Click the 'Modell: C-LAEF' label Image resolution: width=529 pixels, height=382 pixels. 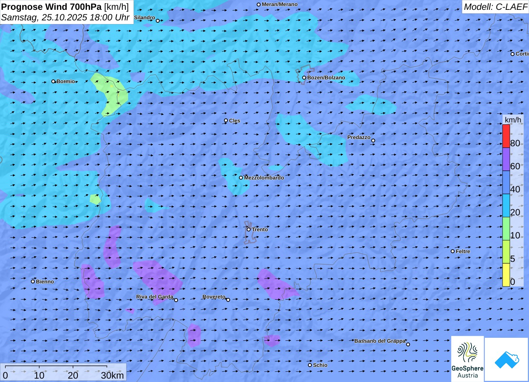pyautogui.click(x=495, y=7)
